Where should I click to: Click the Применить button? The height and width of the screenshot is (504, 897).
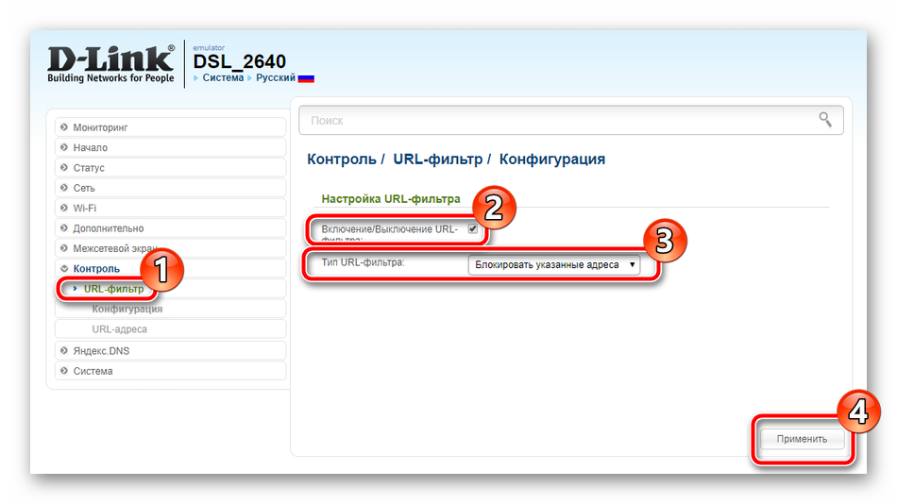[x=802, y=439]
